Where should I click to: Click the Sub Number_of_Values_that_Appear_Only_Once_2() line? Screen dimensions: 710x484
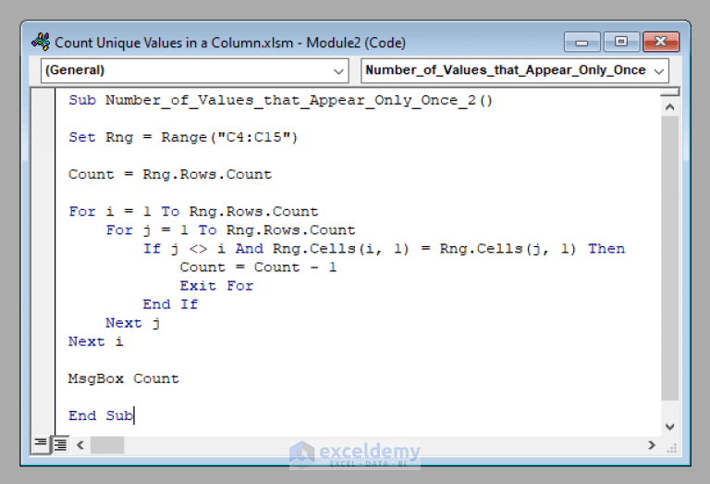280,100
